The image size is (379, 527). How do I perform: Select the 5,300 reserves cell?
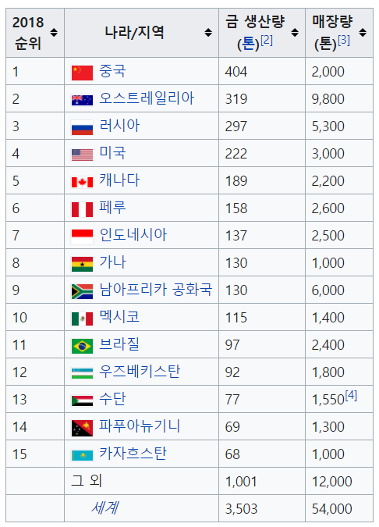point(339,126)
